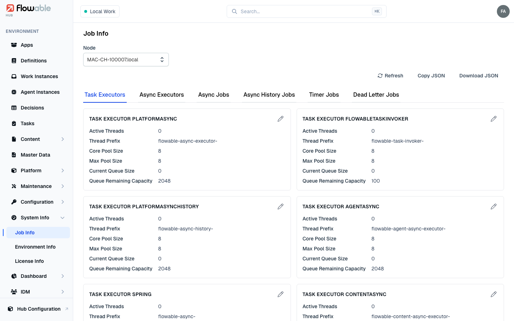Focus the Search input field
Screen dimensions: 514x321
(x=306, y=11)
